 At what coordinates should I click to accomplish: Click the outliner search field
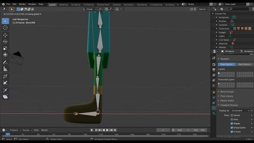239,9
